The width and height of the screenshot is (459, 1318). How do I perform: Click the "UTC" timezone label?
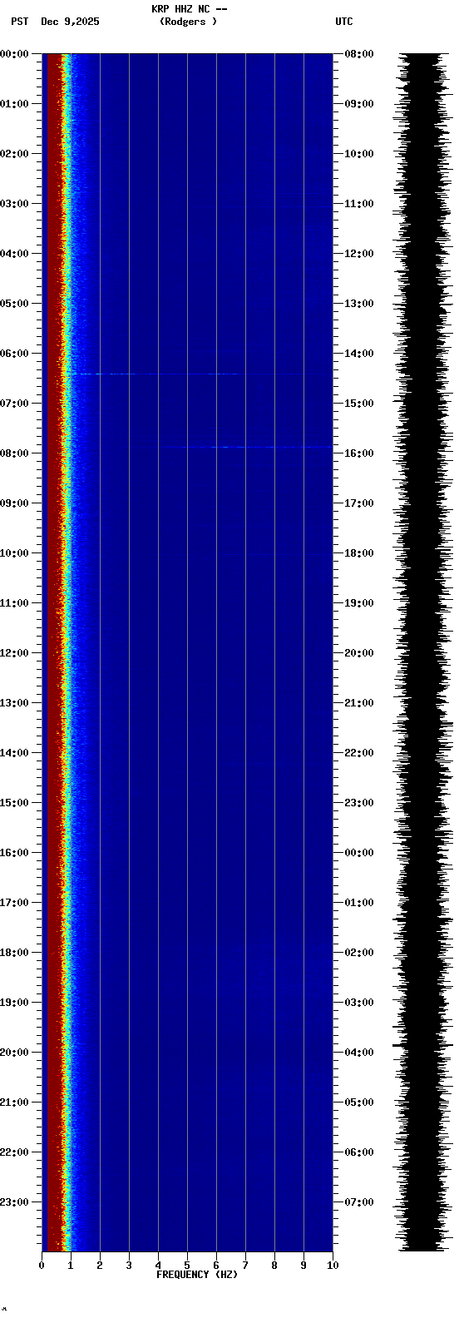pyautogui.click(x=344, y=22)
